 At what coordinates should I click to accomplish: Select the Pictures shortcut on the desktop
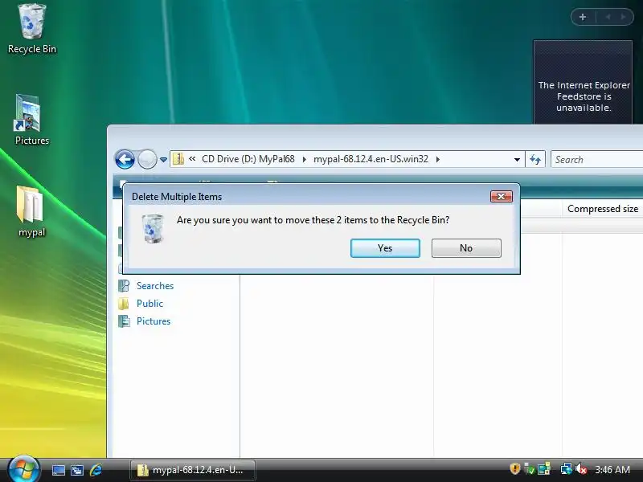click(x=31, y=120)
